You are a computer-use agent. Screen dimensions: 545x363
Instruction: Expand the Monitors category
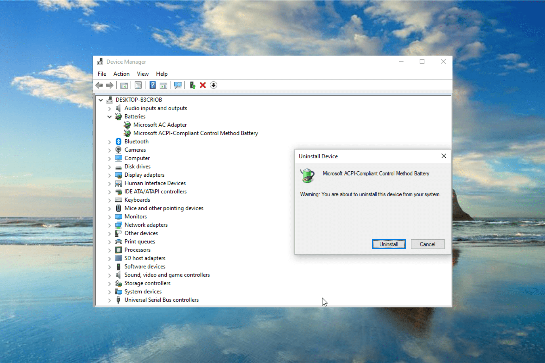[x=109, y=217]
